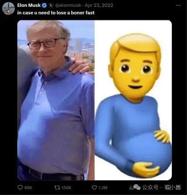This screenshot has height=195, width=187.
Task: Click the tweet text about losing a boner
Action: (56, 13)
